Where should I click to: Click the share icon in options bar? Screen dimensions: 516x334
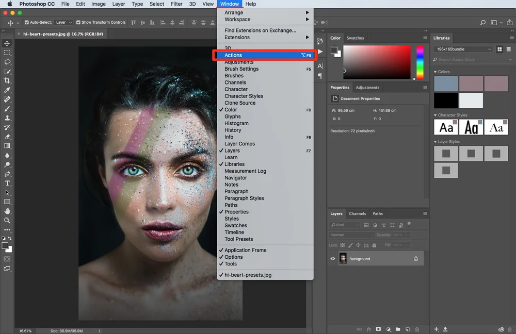click(509, 22)
